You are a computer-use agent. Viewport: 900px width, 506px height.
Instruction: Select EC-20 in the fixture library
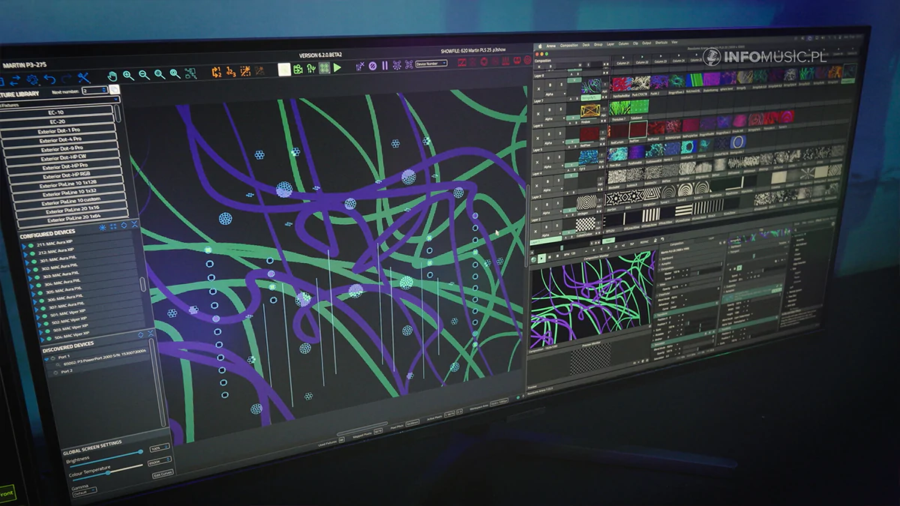pyautogui.click(x=58, y=122)
